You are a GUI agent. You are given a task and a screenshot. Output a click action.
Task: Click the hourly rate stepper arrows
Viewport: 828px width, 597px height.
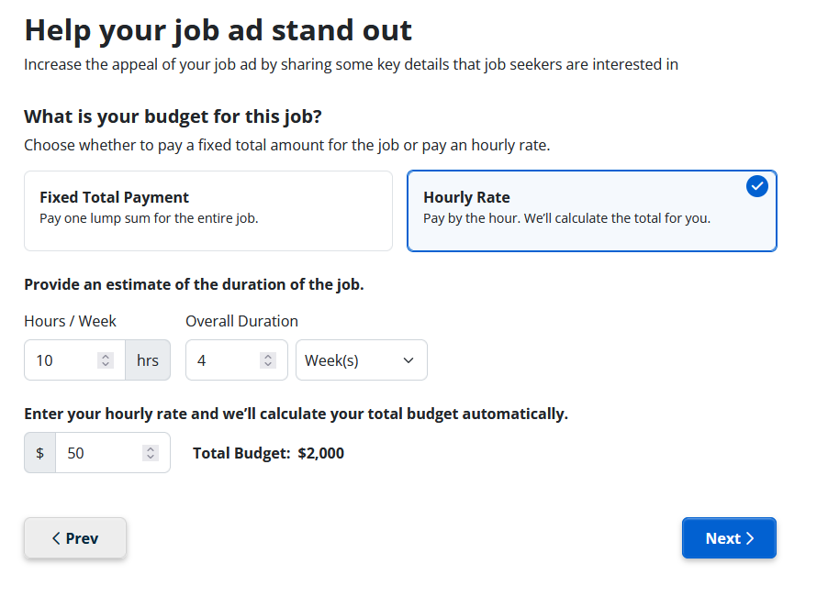click(151, 453)
